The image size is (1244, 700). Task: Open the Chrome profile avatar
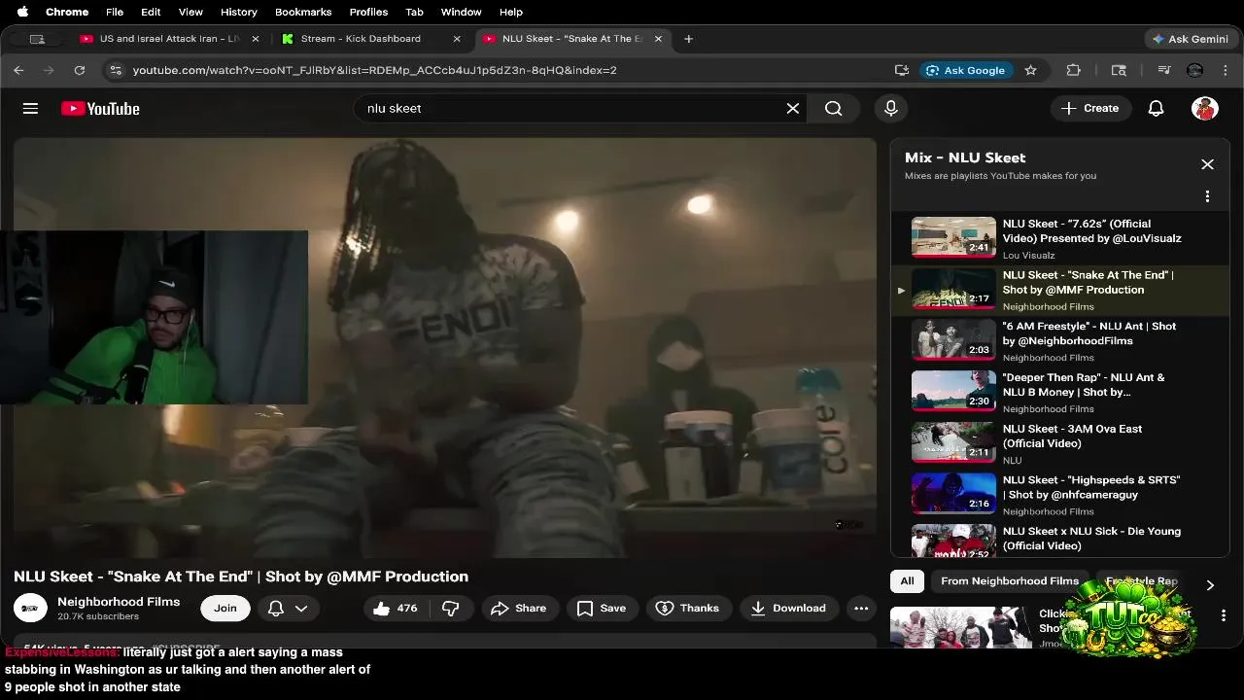pos(1195,70)
